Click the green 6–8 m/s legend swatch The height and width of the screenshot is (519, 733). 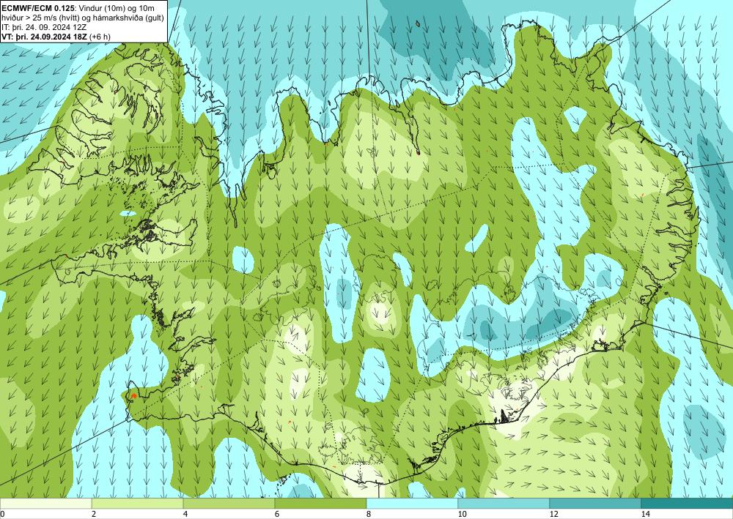(x=321, y=503)
